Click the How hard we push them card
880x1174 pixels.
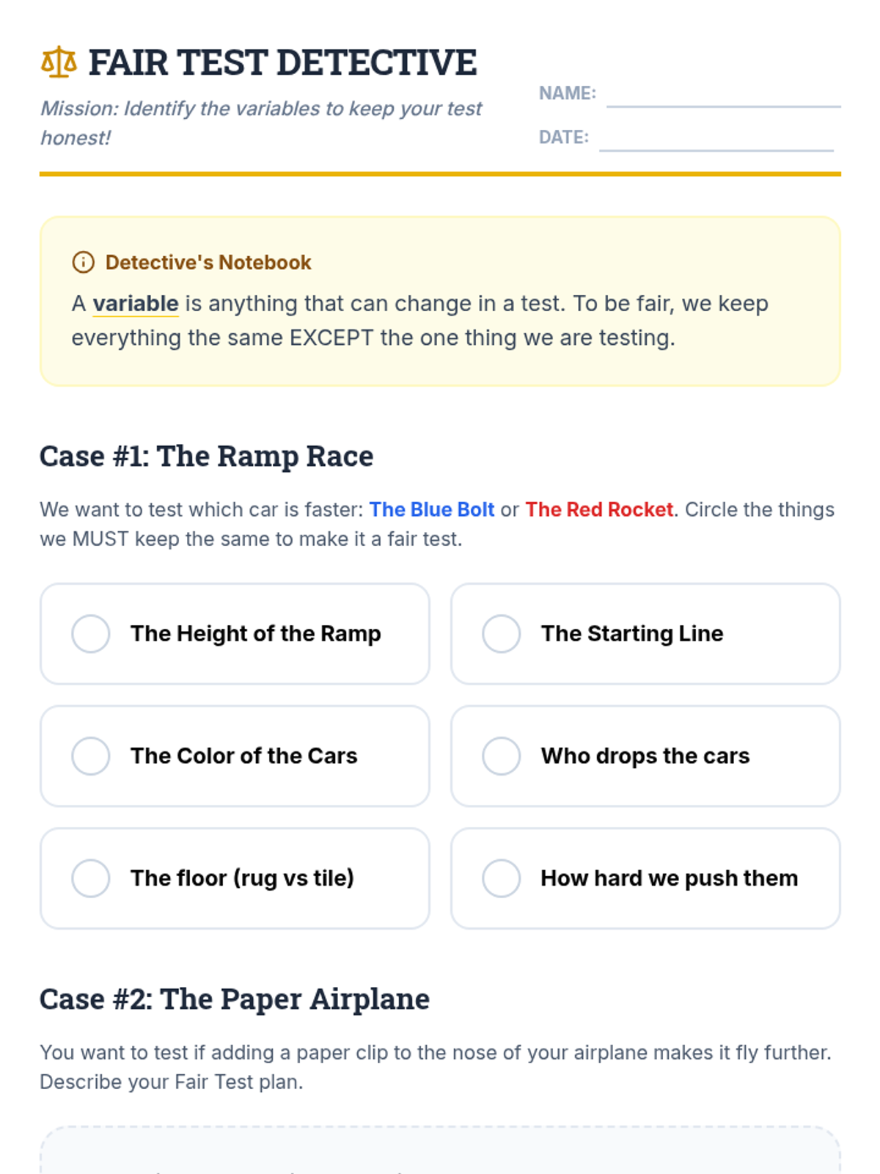pos(645,878)
